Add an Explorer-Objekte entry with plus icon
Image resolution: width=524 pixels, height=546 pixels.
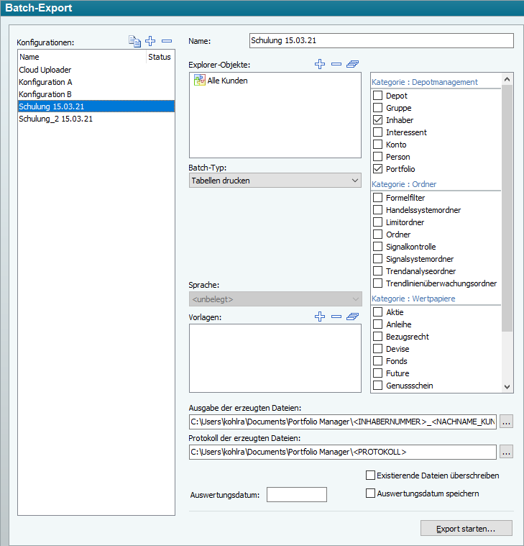pos(320,65)
